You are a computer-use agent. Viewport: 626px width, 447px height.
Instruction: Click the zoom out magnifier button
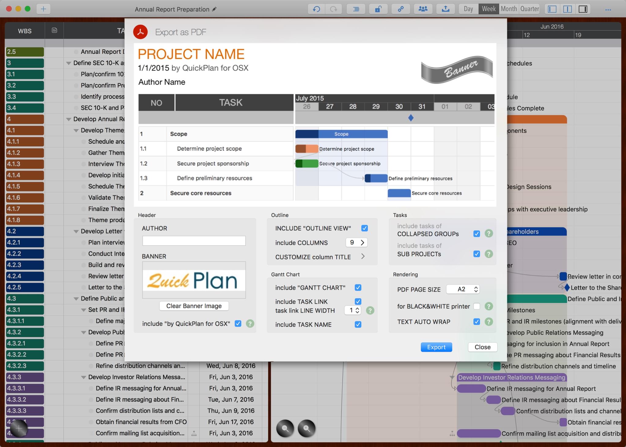coord(285,428)
